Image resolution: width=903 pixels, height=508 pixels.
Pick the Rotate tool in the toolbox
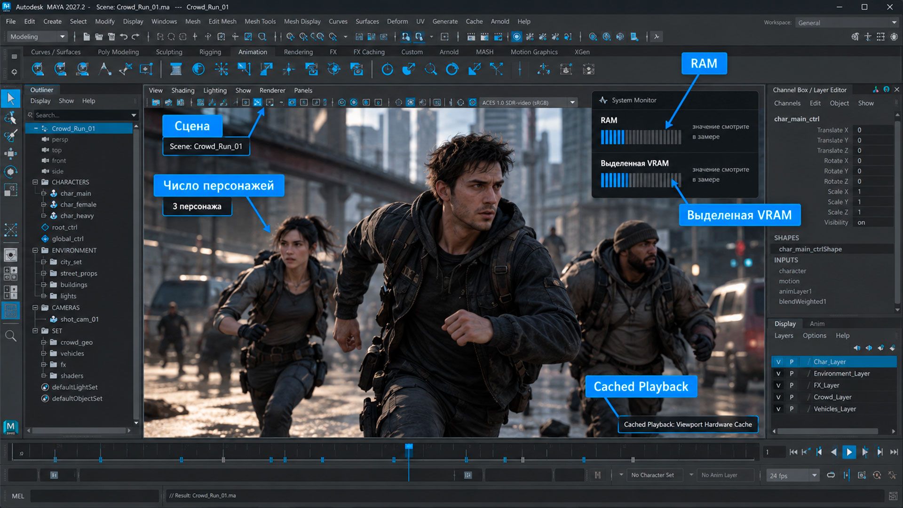(x=10, y=172)
